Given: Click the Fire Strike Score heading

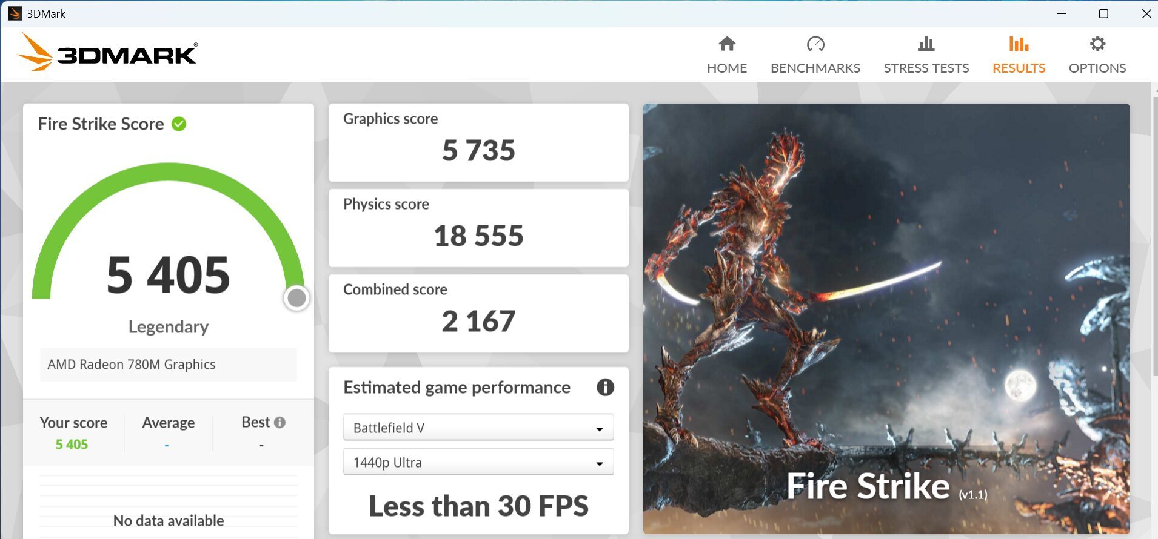Looking at the screenshot, I should pyautogui.click(x=101, y=124).
